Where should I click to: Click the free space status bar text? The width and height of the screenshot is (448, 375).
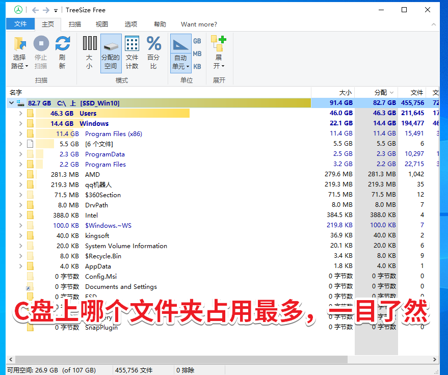[x=51, y=370]
